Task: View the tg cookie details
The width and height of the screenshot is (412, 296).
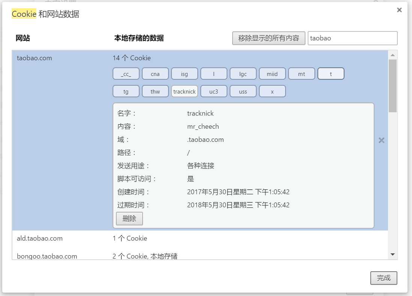Action: [126, 91]
